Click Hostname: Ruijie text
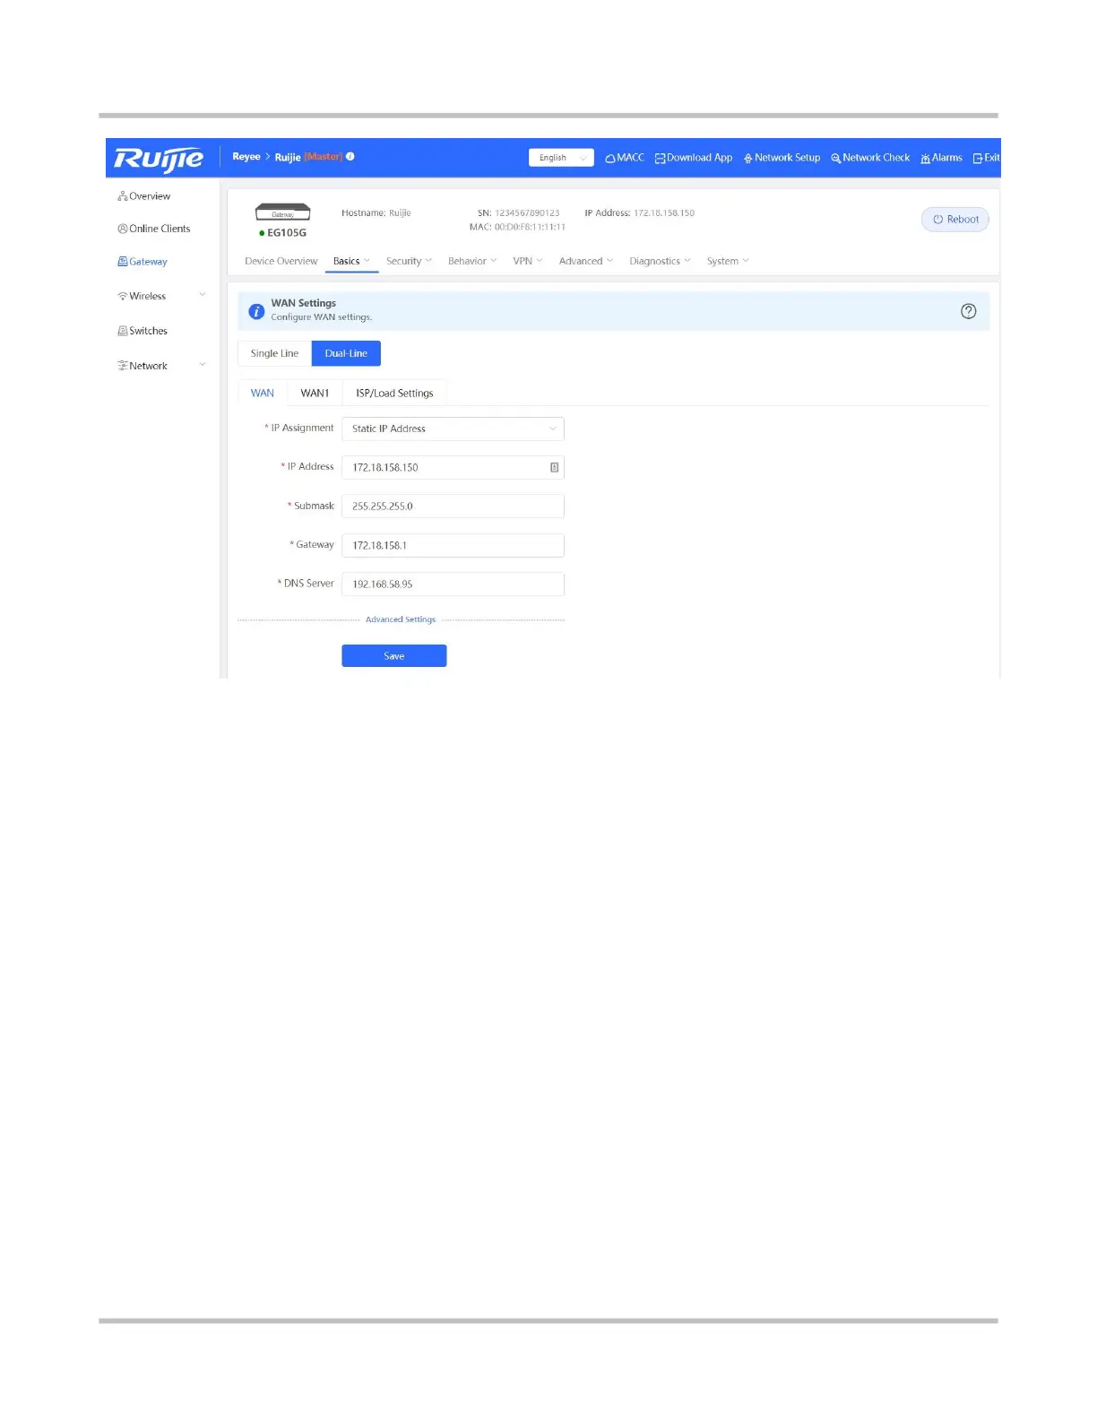The width and height of the screenshot is (1097, 1420). click(x=376, y=213)
